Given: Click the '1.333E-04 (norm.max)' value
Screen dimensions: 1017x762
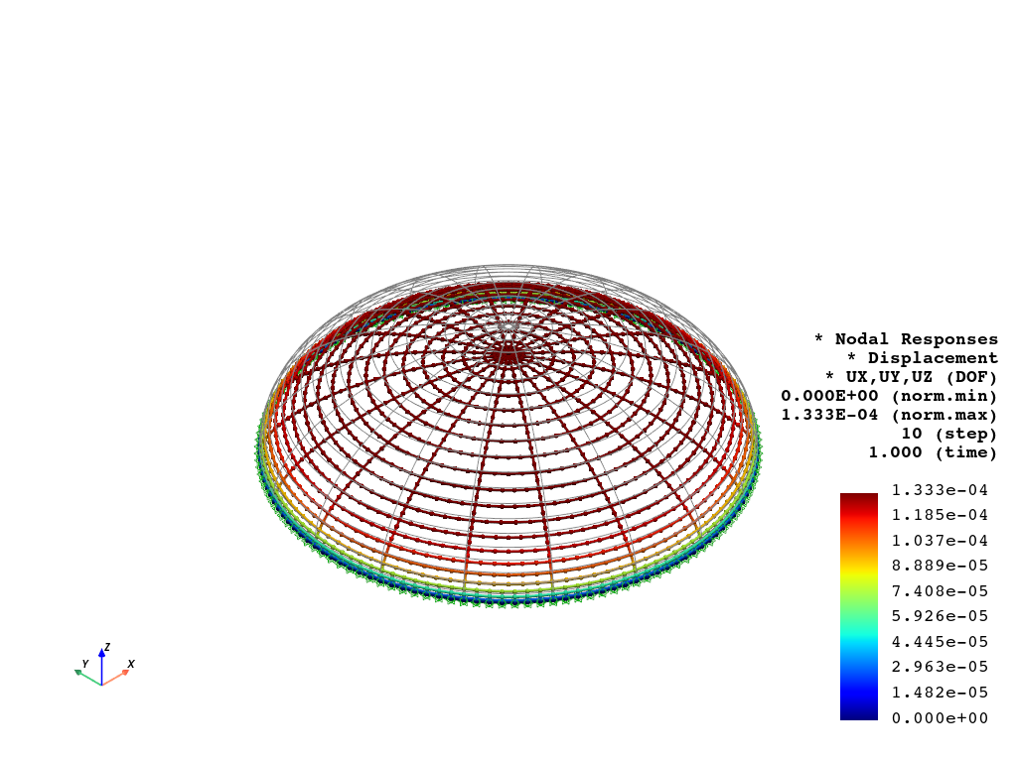Looking at the screenshot, I should 889,414.
